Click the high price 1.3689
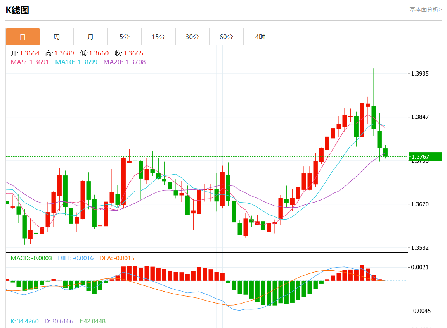The height and width of the screenshot is (328, 447). pyautogui.click(x=64, y=53)
